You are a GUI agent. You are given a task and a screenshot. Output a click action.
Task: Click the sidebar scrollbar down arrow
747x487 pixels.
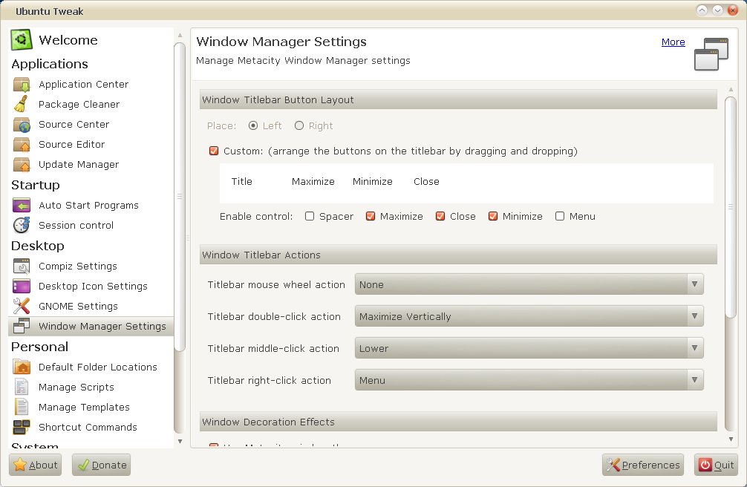coord(180,441)
